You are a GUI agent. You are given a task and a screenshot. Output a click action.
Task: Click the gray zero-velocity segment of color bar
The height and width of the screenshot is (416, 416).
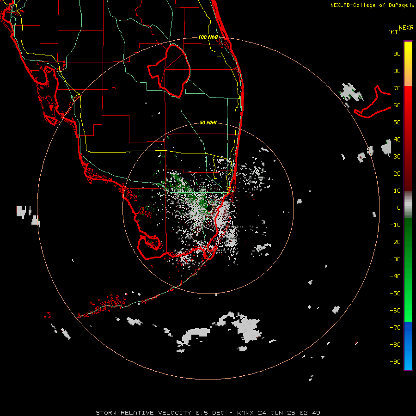pyautogui.click(x=408, y=205)
